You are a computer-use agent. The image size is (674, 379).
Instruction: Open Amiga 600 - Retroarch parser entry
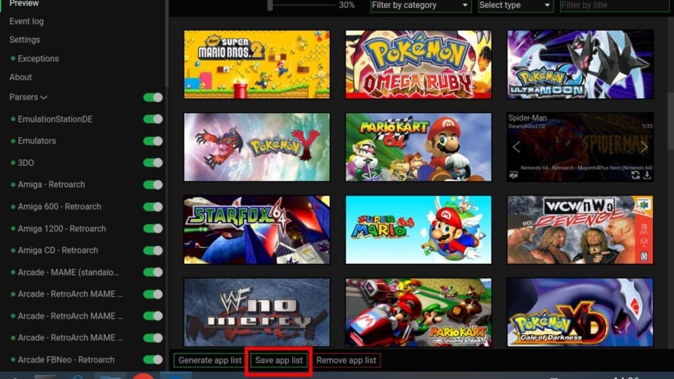tap(59, 207)
